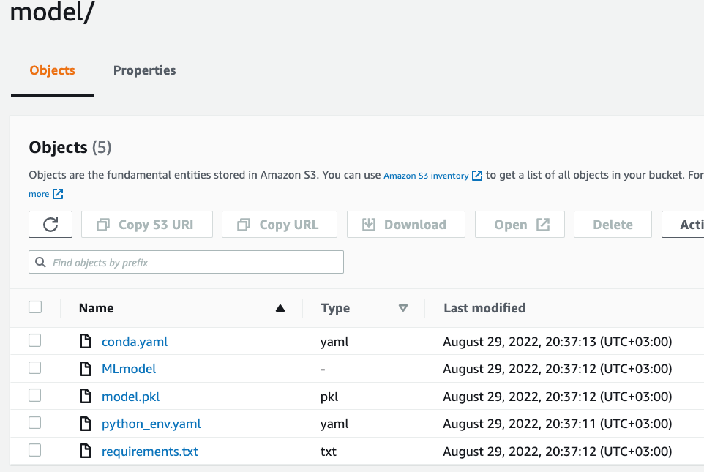Click the refresh objects icon
Image resolution: width=704 pixels, height=472 pixels.
pos(50,224)
